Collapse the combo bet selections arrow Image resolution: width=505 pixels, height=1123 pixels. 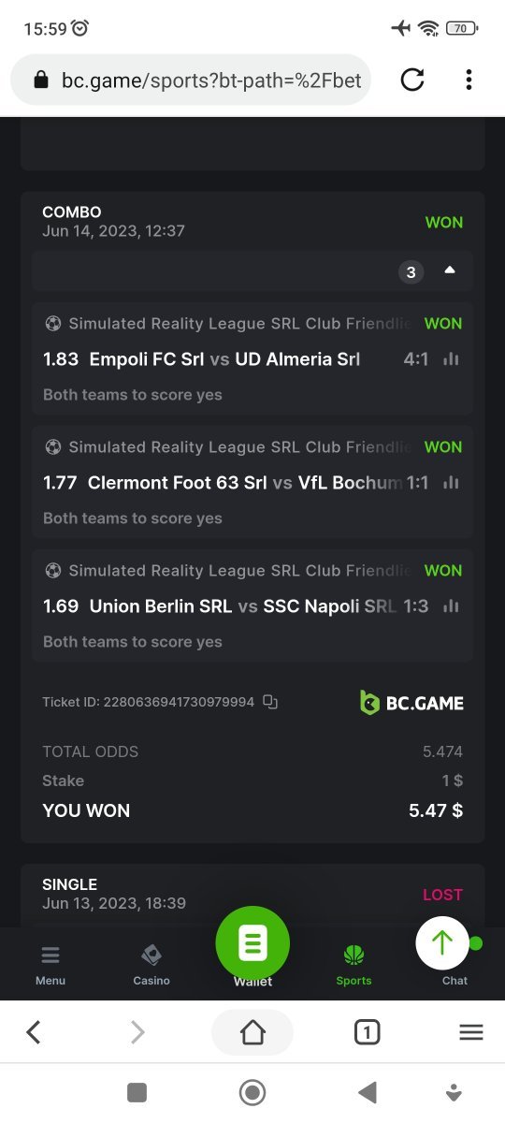(x=450, y=270)
